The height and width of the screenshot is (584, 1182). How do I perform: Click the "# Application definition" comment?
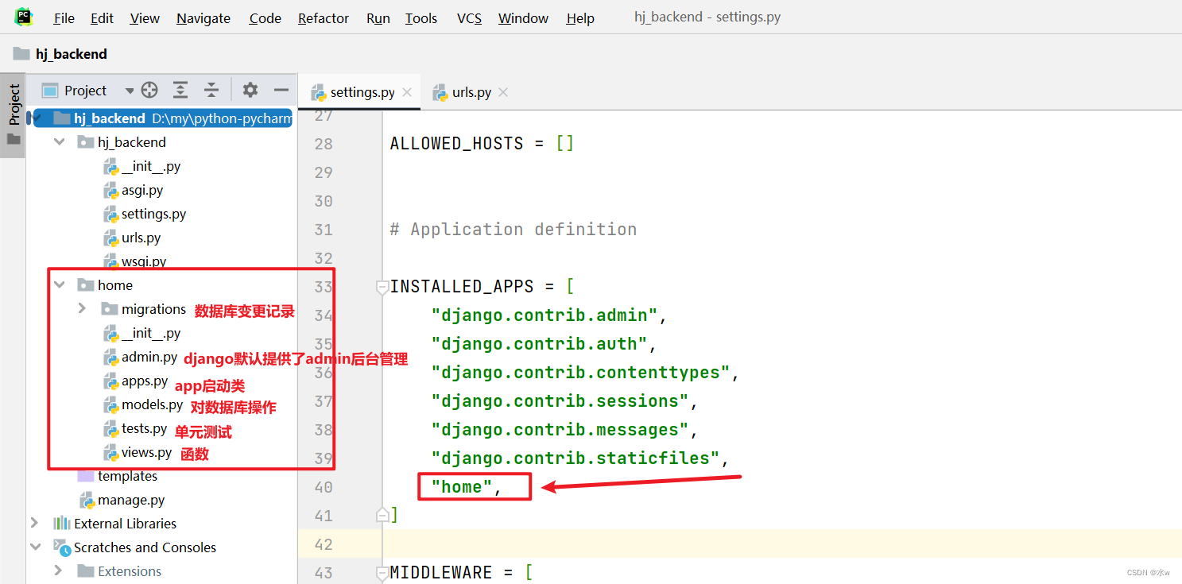click(513, 230)
